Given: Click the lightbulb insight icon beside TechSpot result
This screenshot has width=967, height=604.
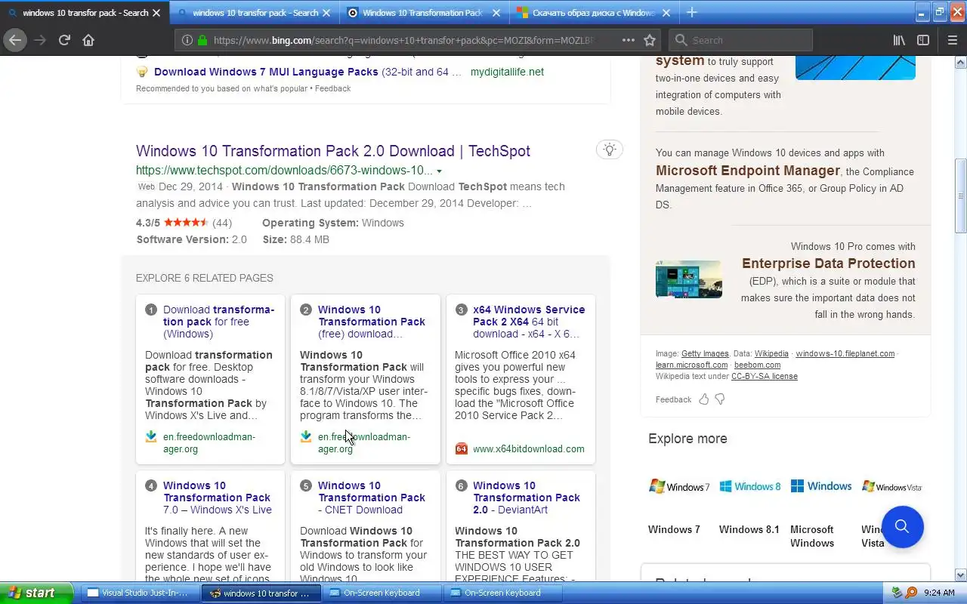Looking at the screenshot, I should click(610, 149).
